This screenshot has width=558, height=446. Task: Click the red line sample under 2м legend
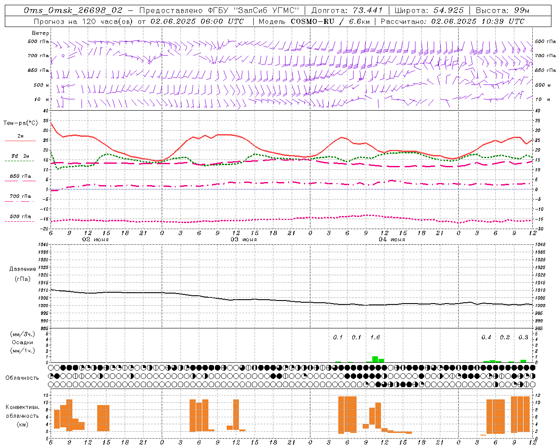[x=20, y=141]
